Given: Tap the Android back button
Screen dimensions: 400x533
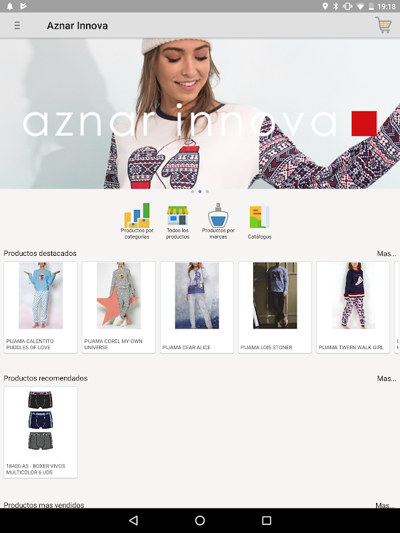Looking at the screenshot, I should (134, 520).
